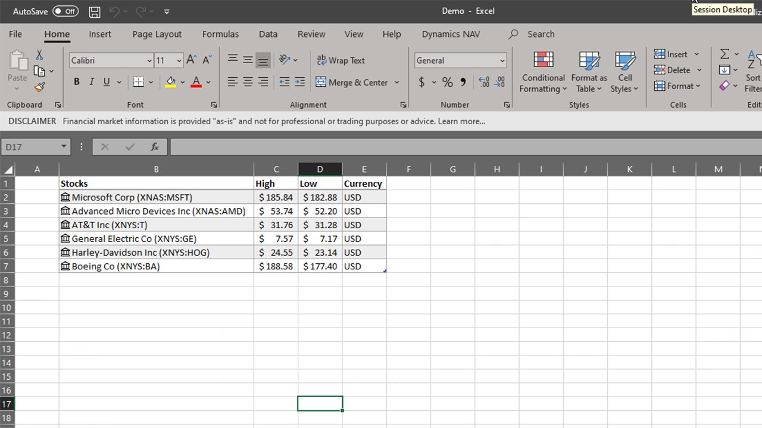Open Format as Table gallery
The height and width of the screenshot is (428, 762).
click(589, 72)
